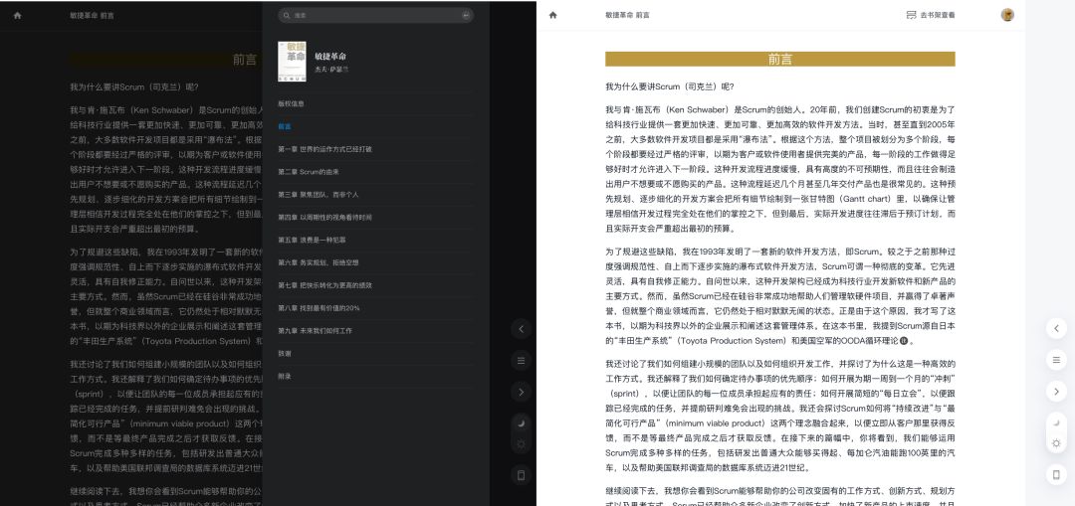1075x506 pixels.
Task: Click the author name 杰夫·萨瑟兰
Action: 331,70
